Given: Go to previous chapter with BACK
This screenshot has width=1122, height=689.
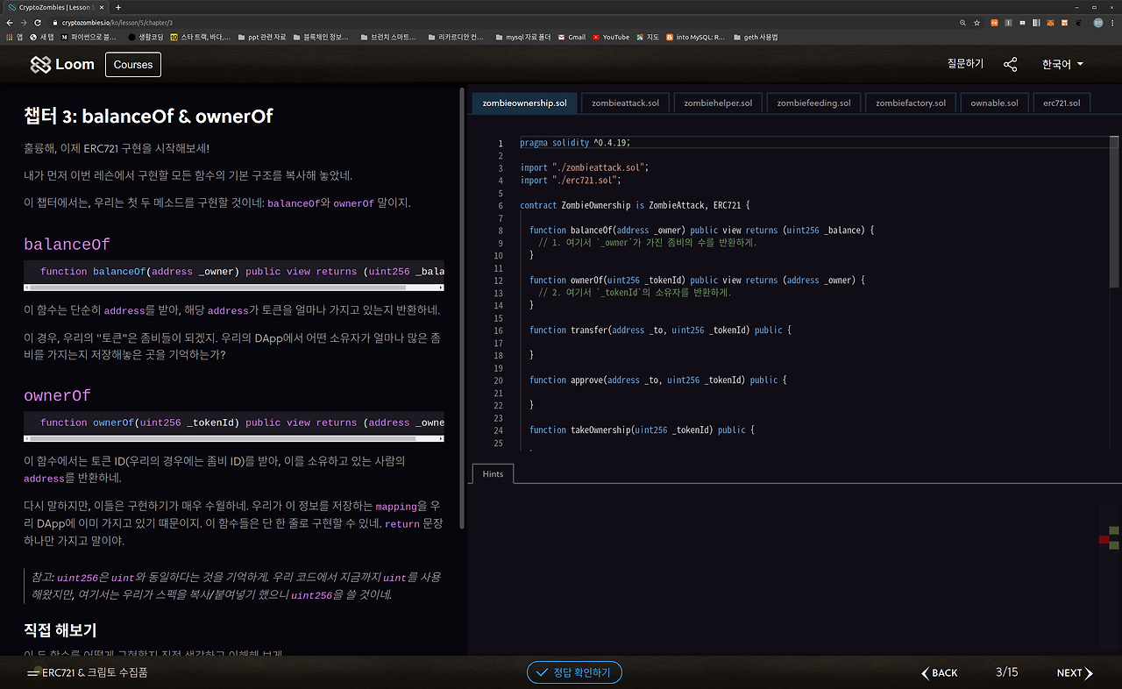Looking at the screenshot, I should [939, 673].
